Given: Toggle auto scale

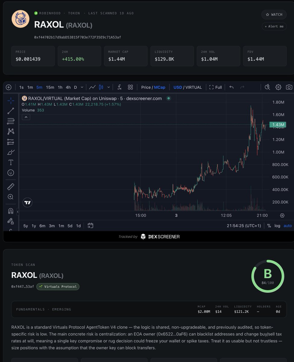Looking at the screenshot, I should click(288, 226).
